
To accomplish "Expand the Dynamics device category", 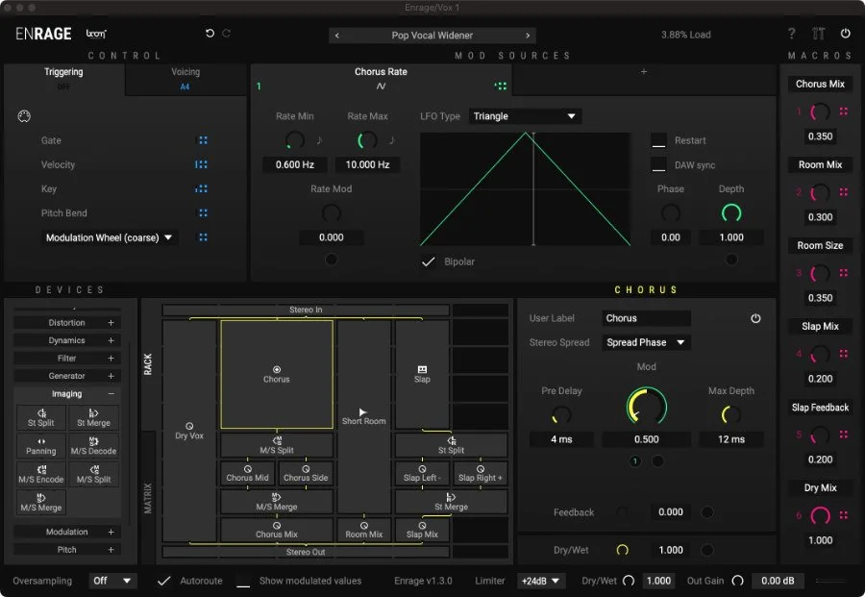I will click(67, 340).
